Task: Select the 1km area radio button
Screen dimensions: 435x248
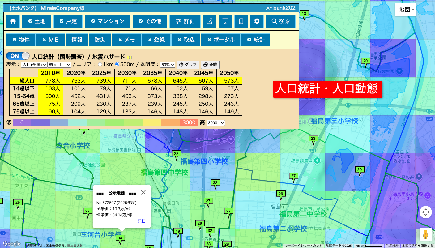Action: pyautogui.click(x=100, y=64)
